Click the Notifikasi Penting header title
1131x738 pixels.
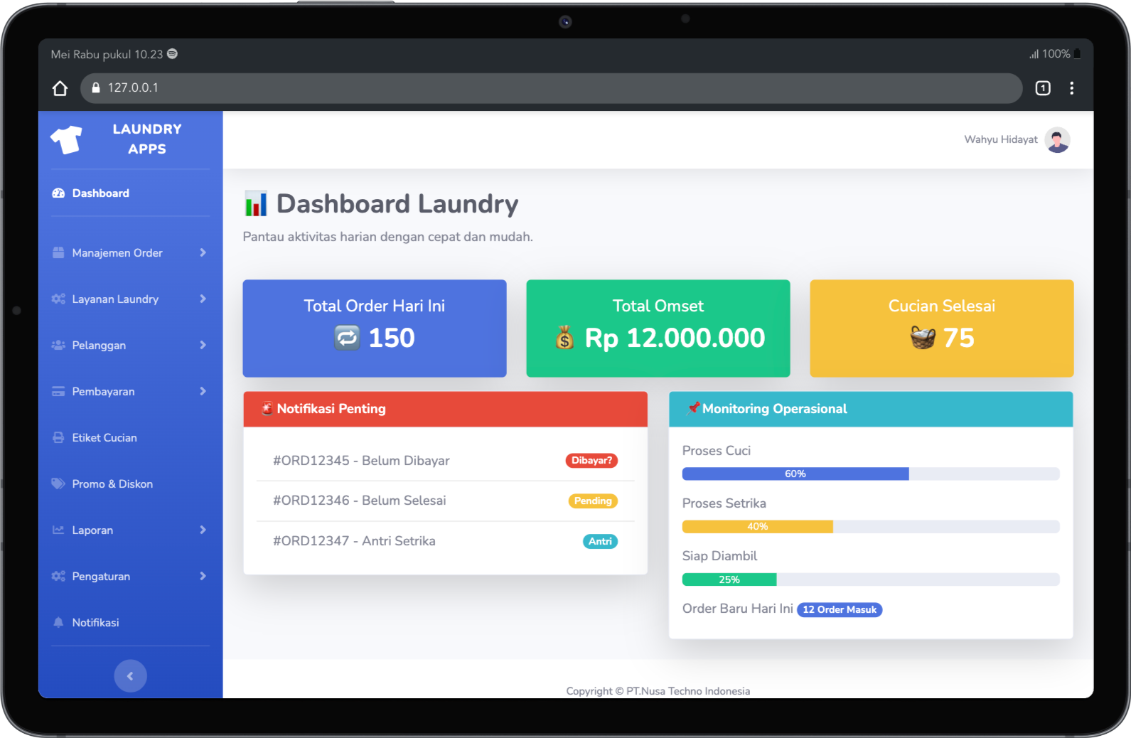pos(331,409)
